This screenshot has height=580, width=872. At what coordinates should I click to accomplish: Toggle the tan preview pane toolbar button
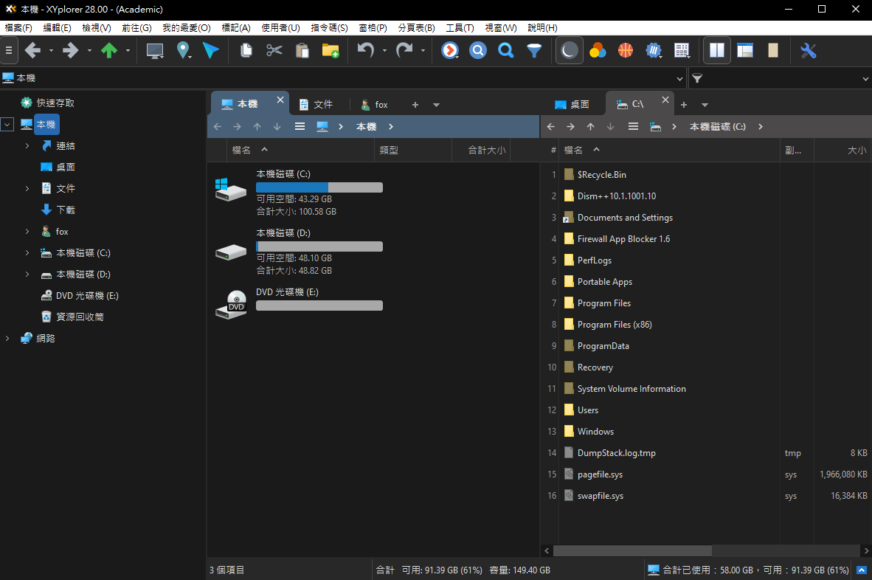tap(772, 51)
